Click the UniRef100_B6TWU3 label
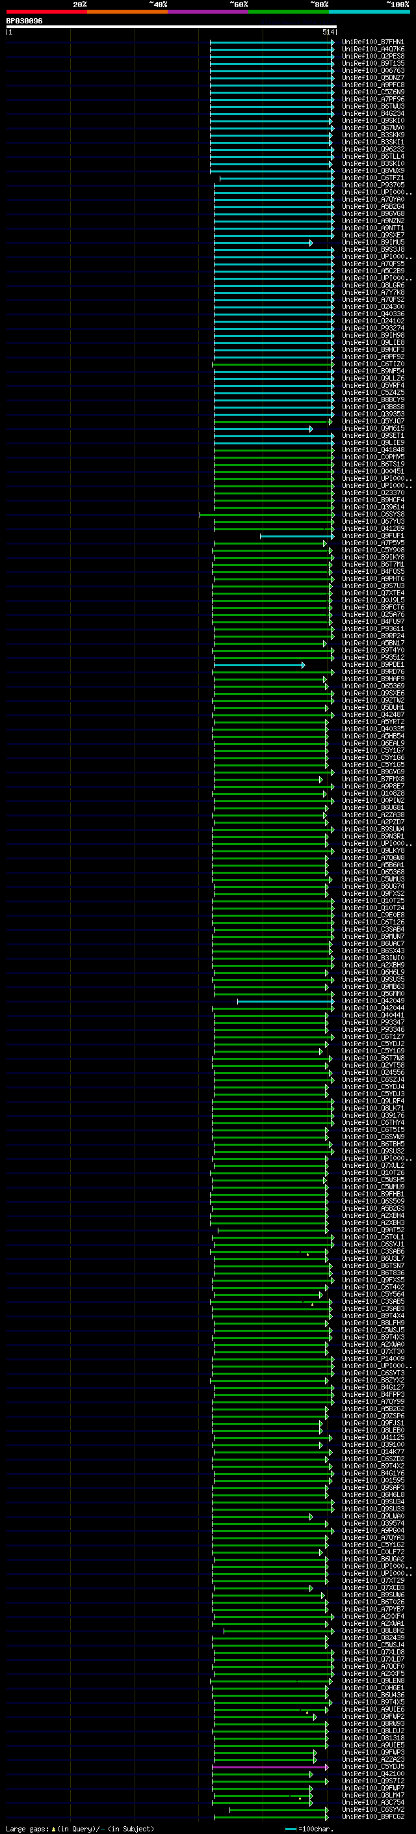The width and height of the screenshot is (416, 1834). 372,106
